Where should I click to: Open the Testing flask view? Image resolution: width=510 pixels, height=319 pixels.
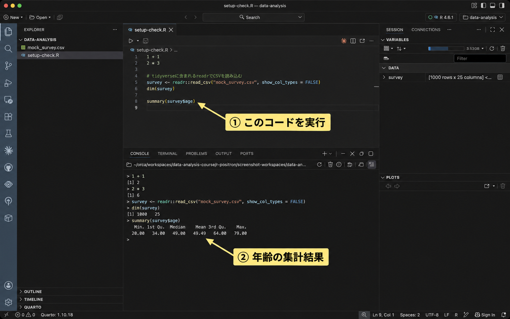point(8,133)
